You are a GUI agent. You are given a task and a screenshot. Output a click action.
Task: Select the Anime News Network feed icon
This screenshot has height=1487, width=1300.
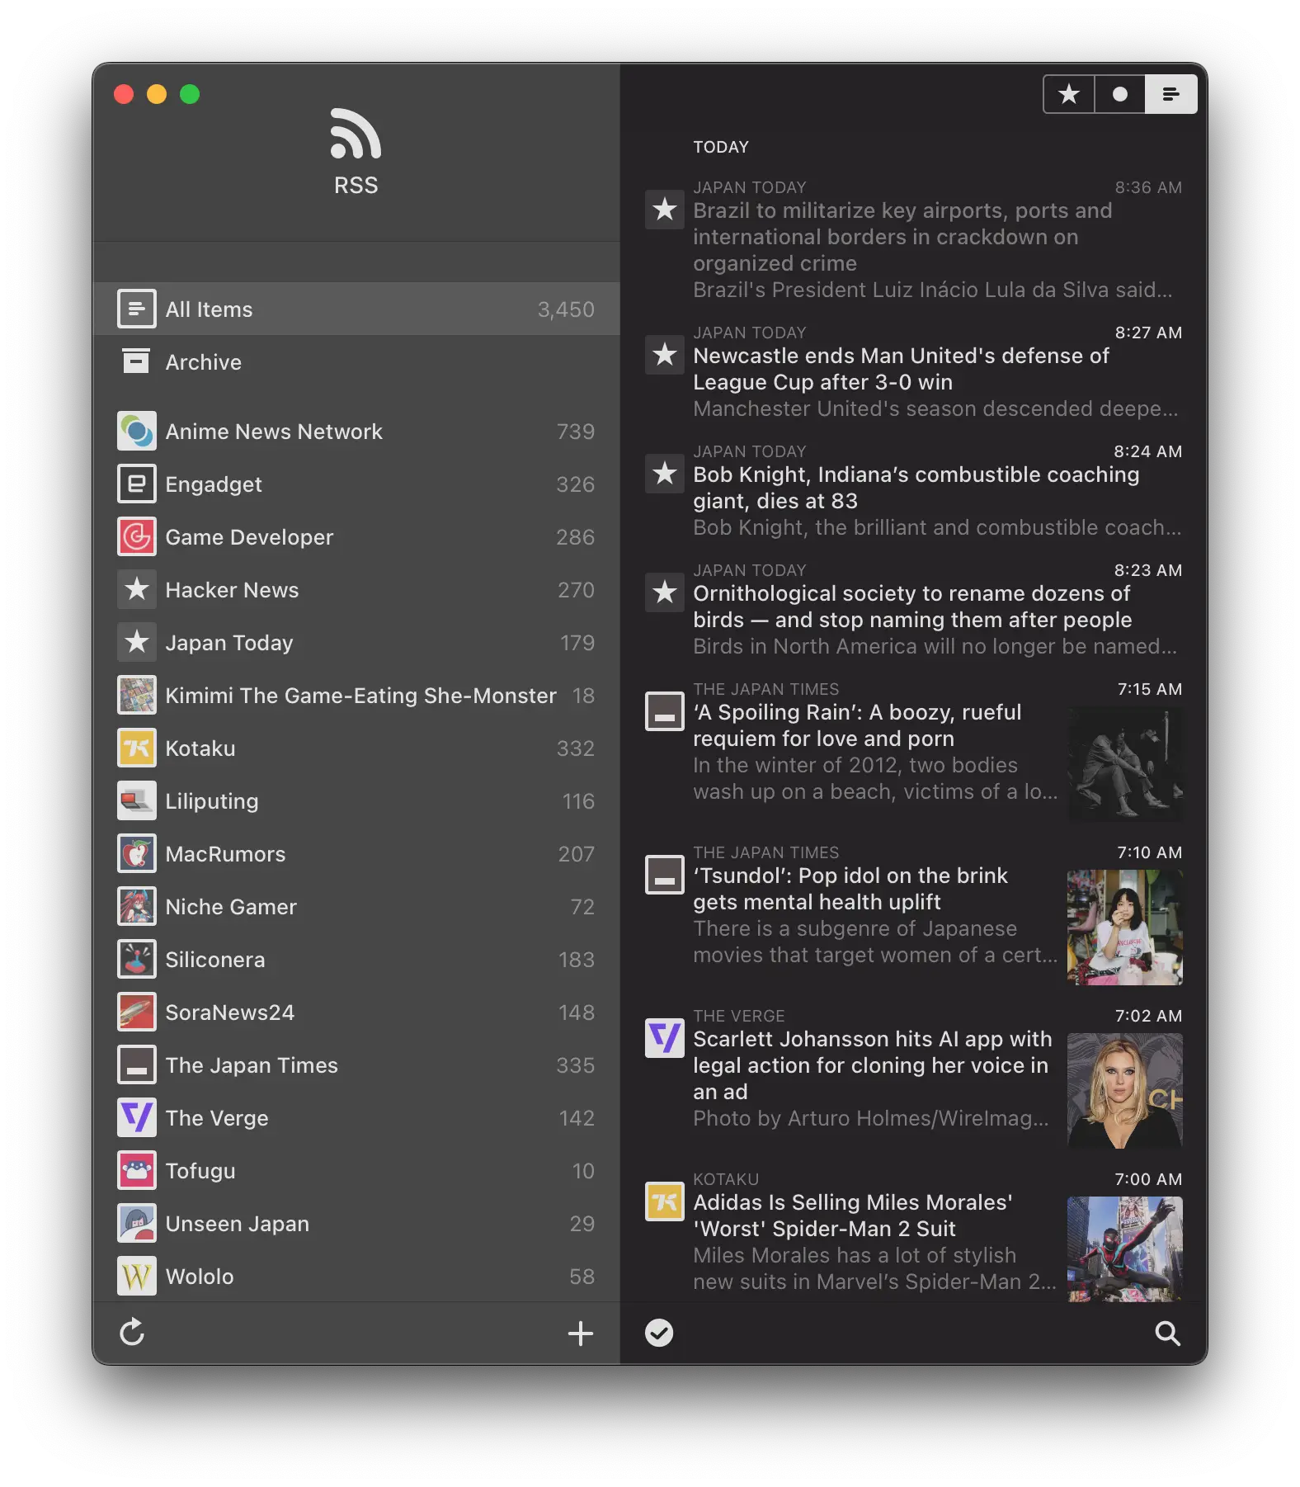(x=137, y=431)
